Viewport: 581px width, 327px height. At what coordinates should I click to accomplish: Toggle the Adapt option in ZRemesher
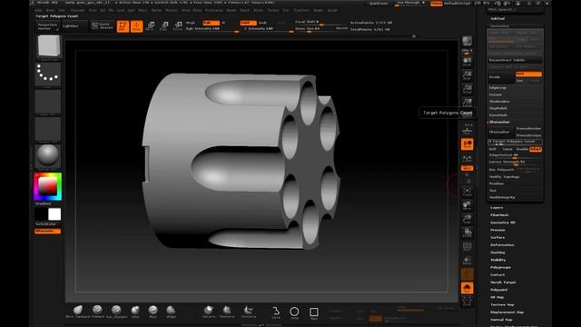(x=536, y=149)
